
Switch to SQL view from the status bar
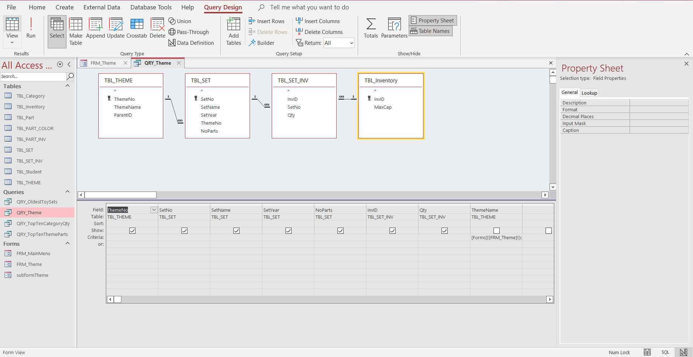click(665, 352)
